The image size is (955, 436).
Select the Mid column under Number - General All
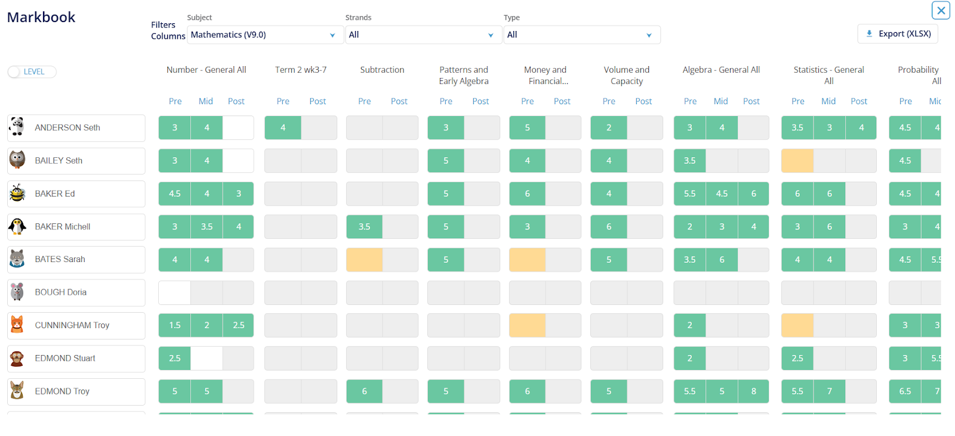pos(206,101)
